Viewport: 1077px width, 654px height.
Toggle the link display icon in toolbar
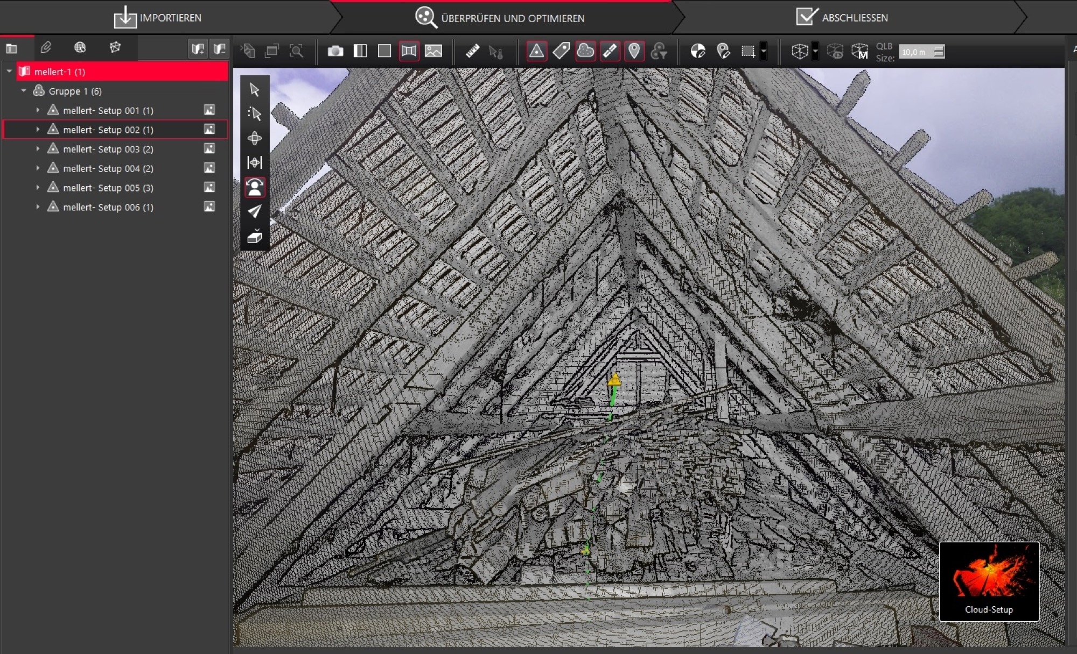(x=610, y=51)
